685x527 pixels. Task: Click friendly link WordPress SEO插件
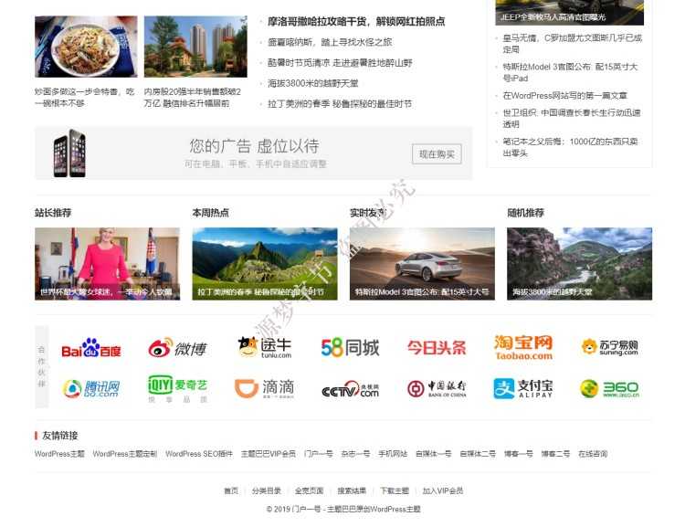(x=199, y=454)
